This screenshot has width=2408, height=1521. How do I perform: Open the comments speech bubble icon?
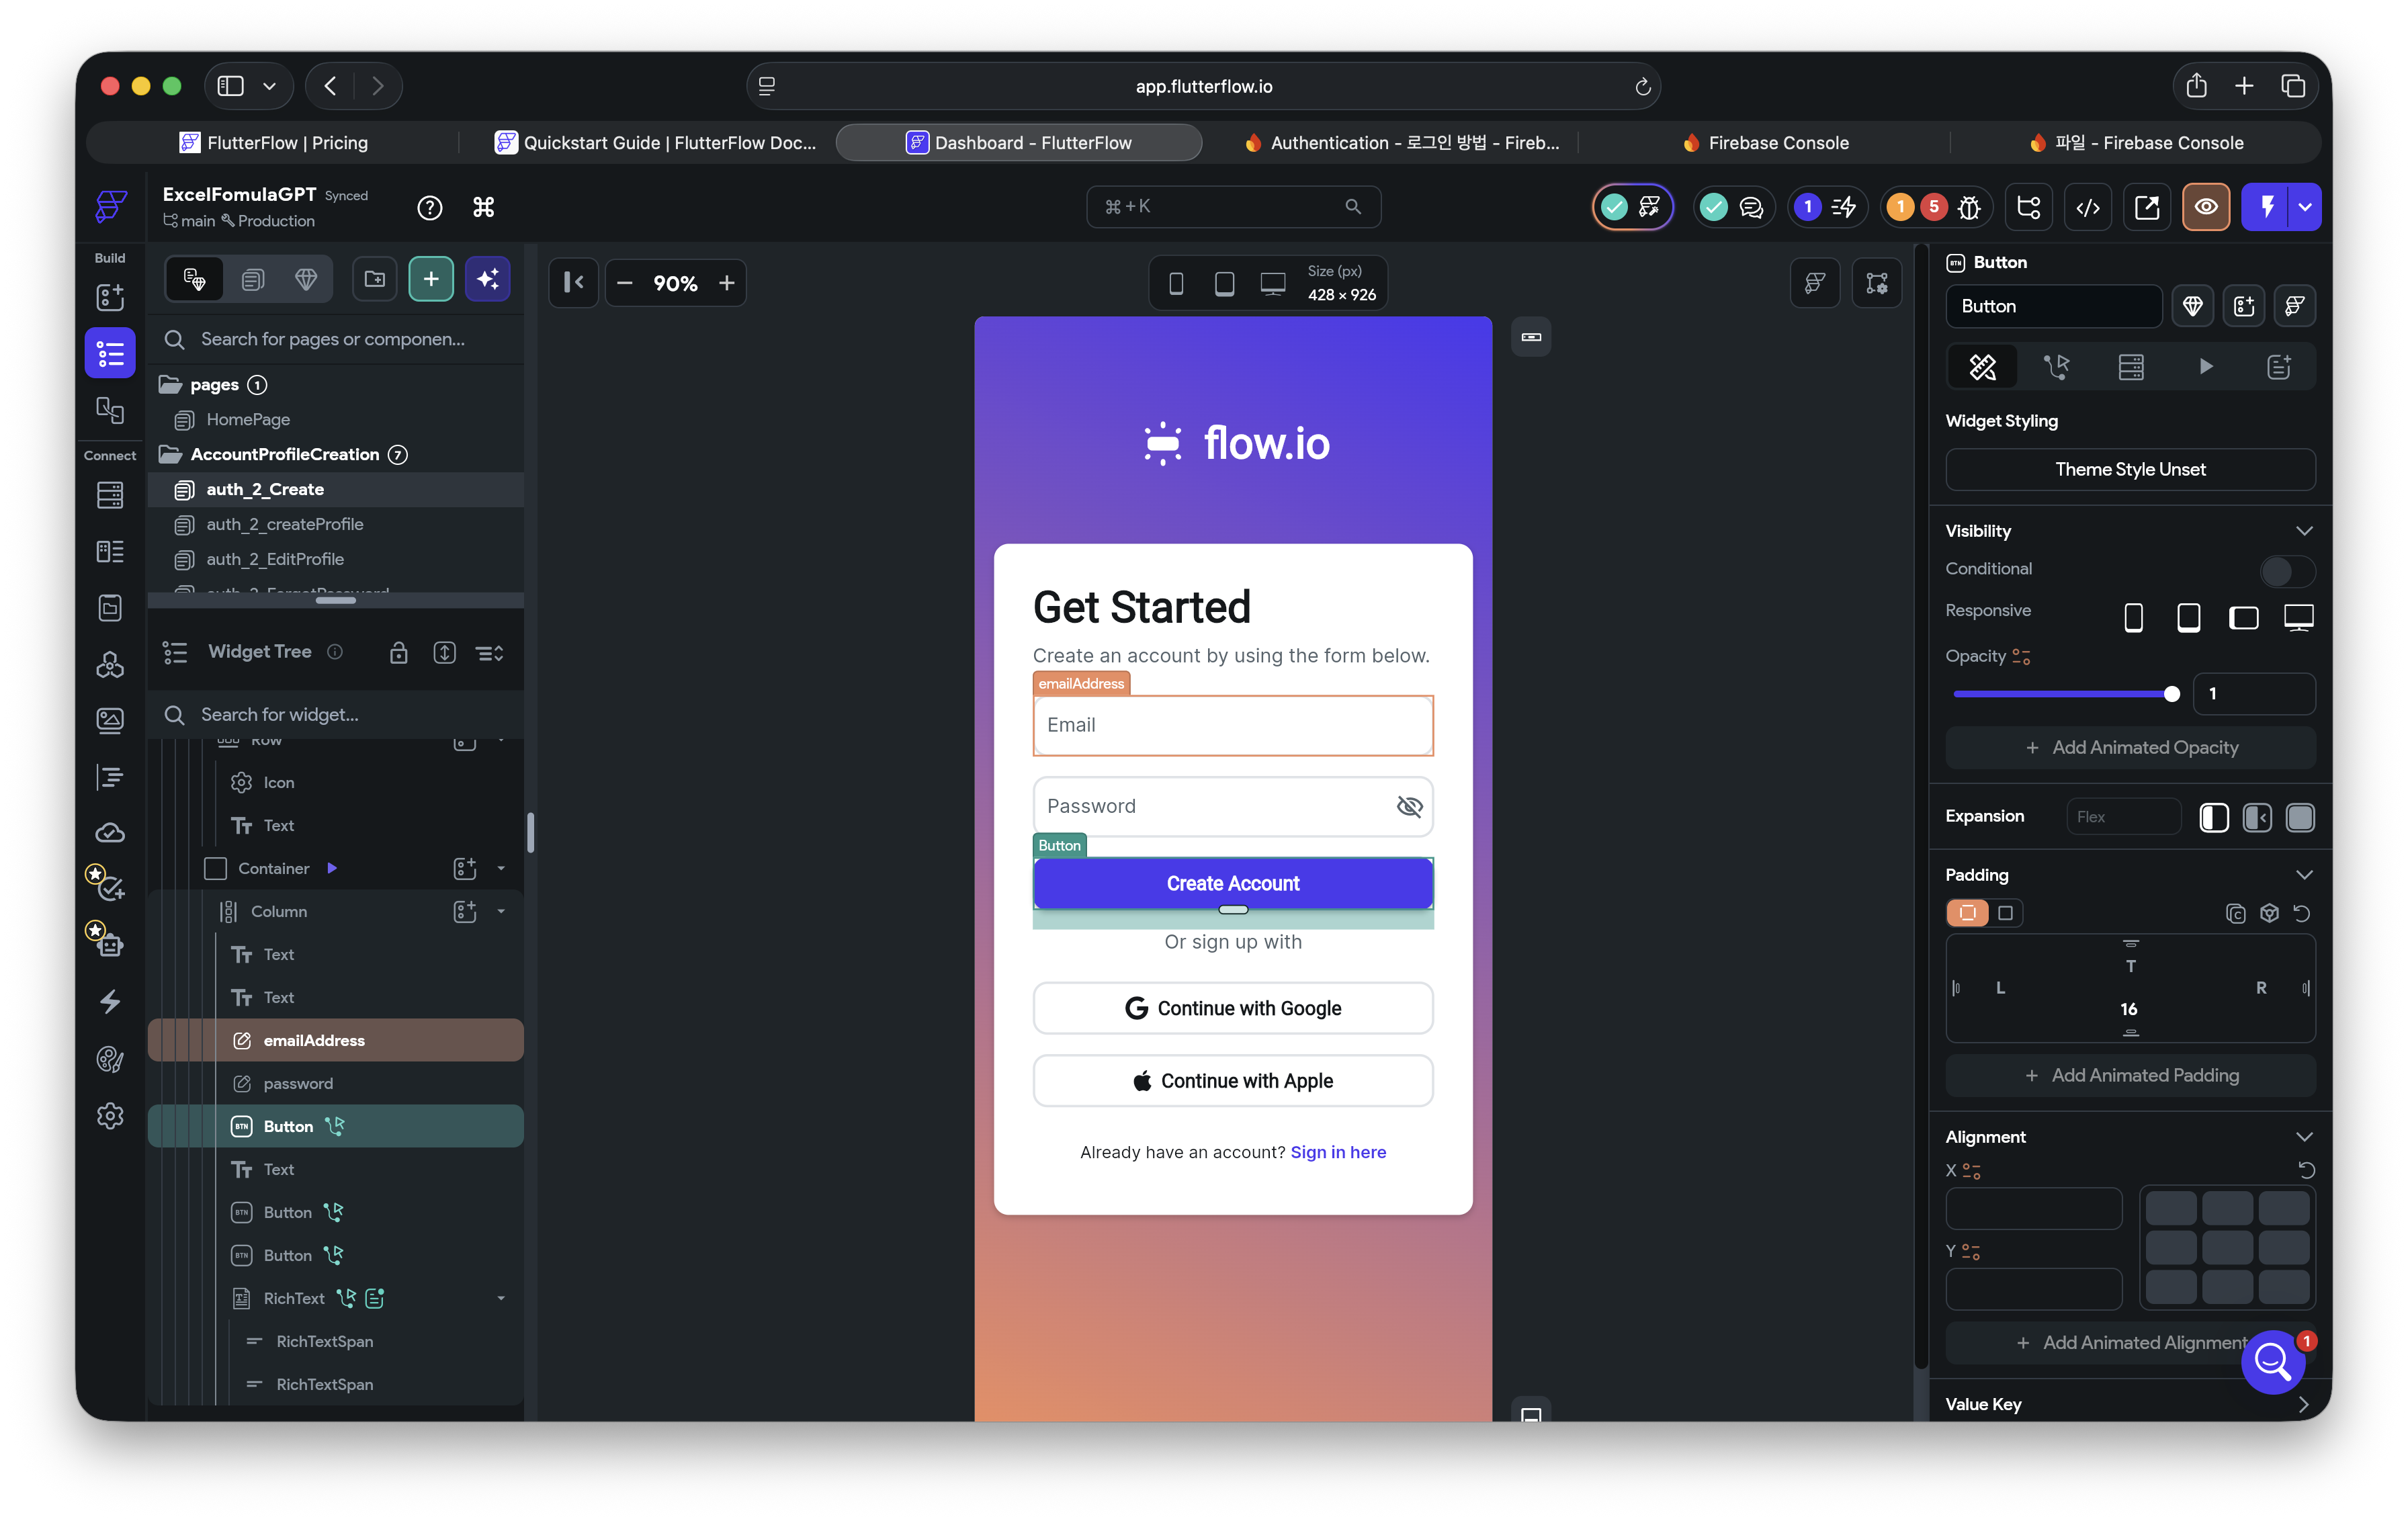click(x=1751, y=207)
